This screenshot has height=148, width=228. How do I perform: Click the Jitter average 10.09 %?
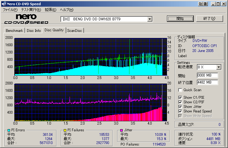click(160, 135)
